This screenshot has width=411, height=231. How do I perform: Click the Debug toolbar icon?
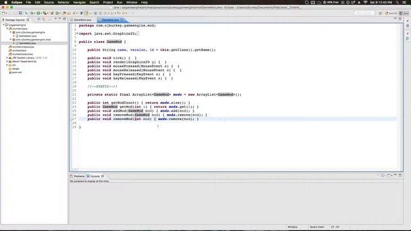[31, 13]
